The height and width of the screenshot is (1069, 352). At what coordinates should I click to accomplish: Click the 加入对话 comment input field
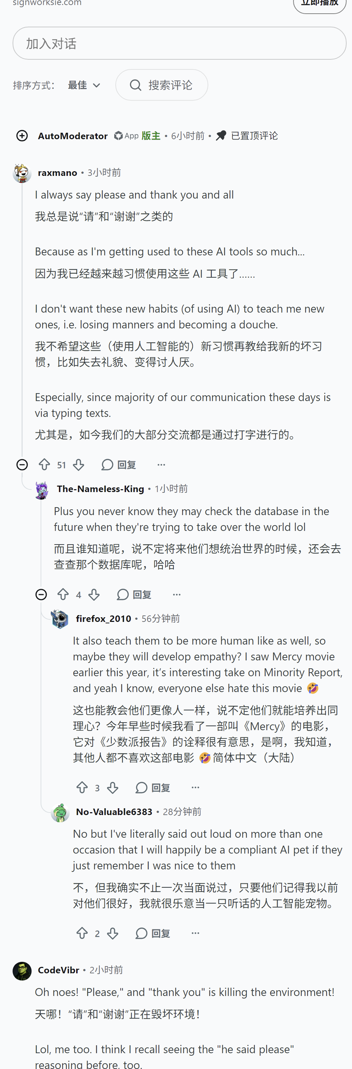coord(180,43)
